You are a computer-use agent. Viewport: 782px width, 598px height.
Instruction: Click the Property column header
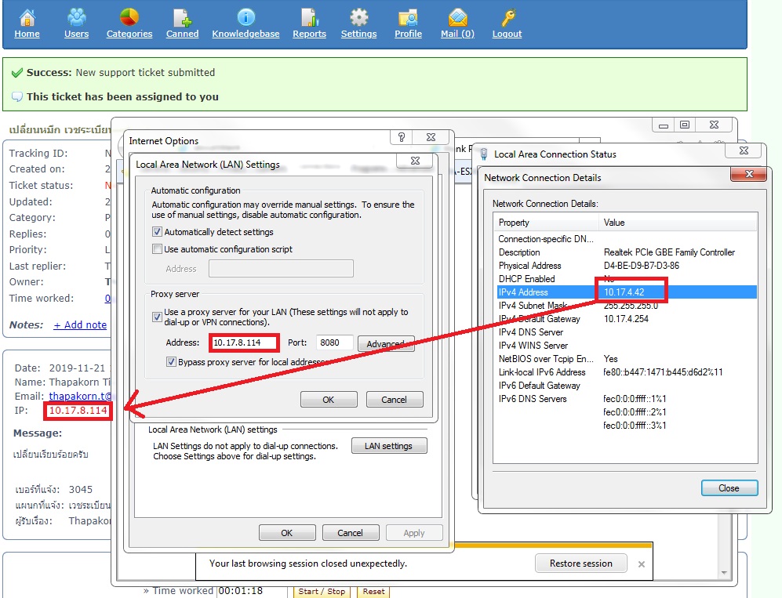coord(546,223)
